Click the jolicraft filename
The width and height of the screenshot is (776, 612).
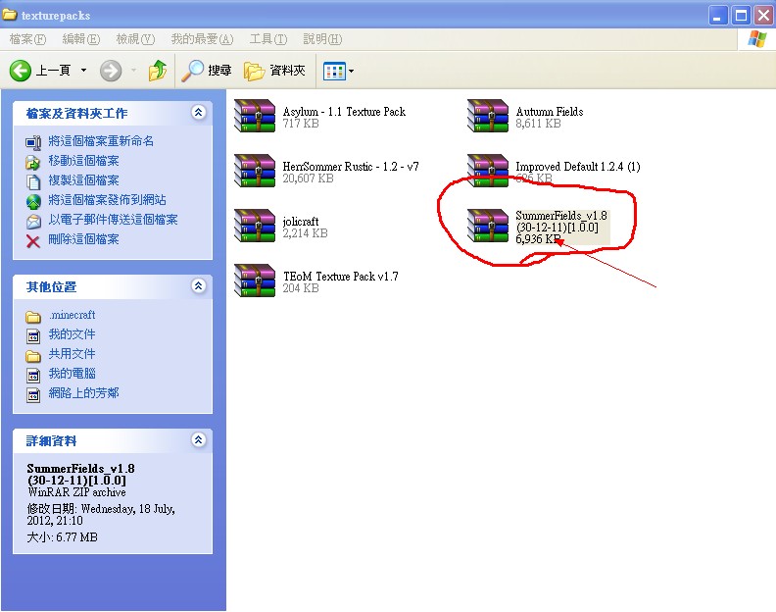(x=301, y=222)
